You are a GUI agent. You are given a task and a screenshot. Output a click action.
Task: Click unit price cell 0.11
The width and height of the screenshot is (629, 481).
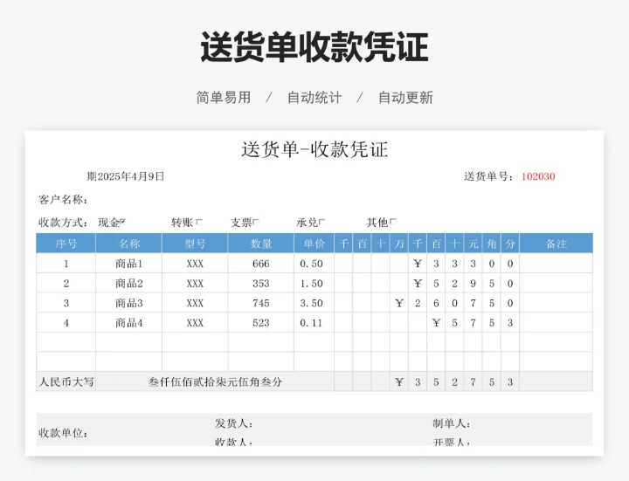[314, 323]
